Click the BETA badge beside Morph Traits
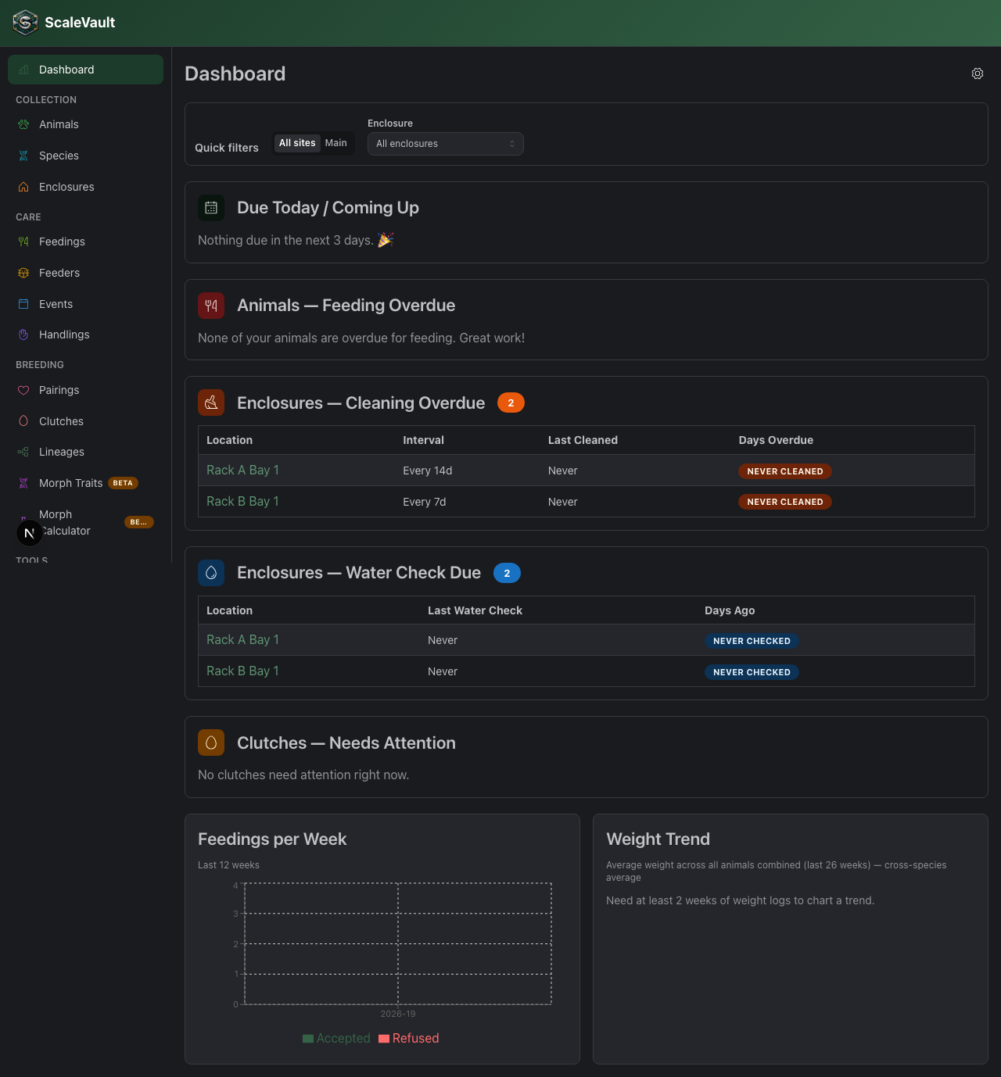This screenshot has height=1077, width=1001. tap(123, 483)
